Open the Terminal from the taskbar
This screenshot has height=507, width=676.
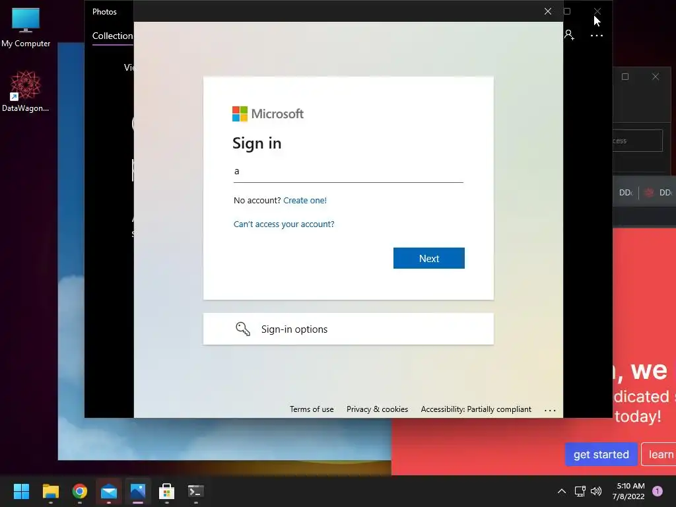click(195, 491)
